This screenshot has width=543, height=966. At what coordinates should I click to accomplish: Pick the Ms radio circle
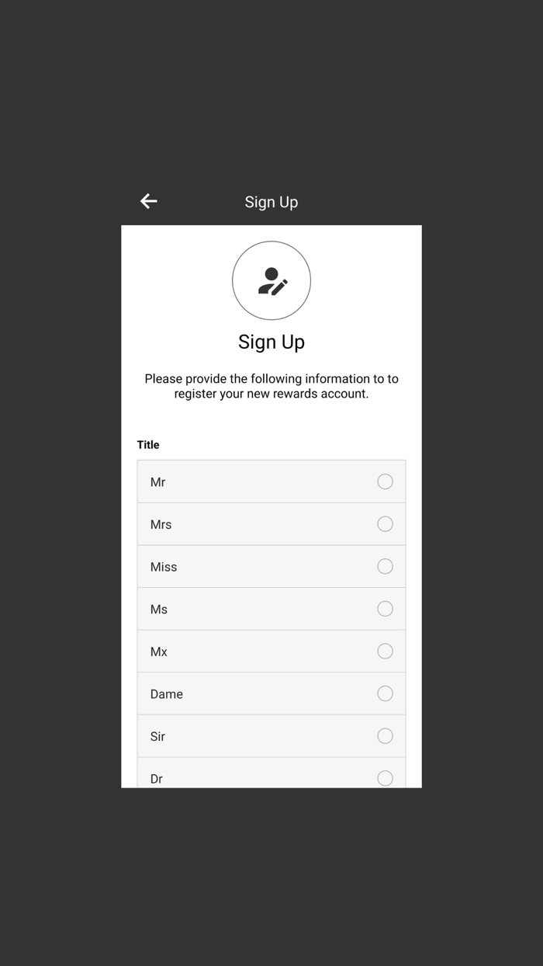tap(385, 609)
